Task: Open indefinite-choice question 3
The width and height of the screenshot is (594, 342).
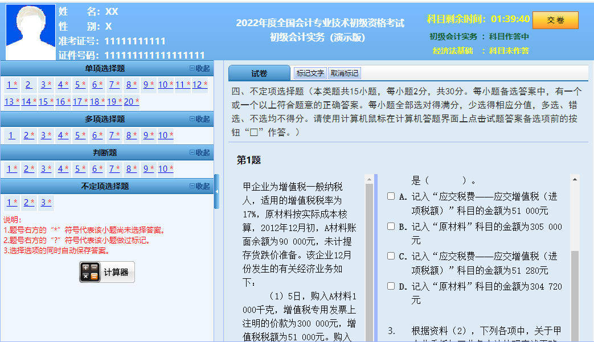Action: tap(46, 202)
